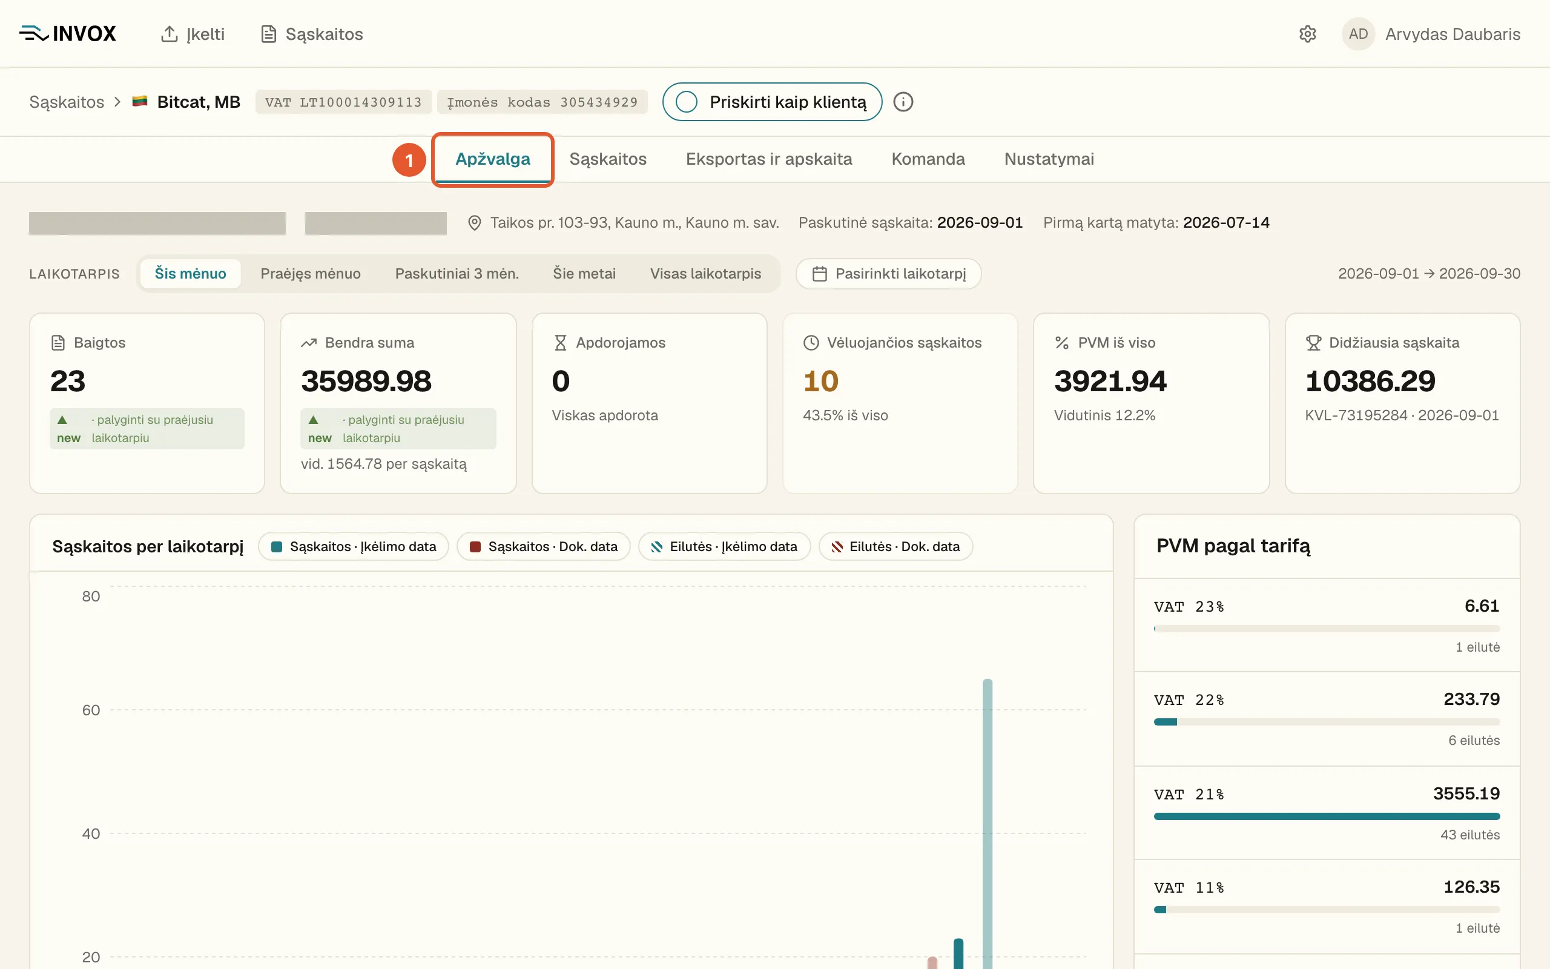The width and height of the screenshot is (1550, 969).
Task: Click the VAT 21% amount 3555.19
Action: (1466, 793)
